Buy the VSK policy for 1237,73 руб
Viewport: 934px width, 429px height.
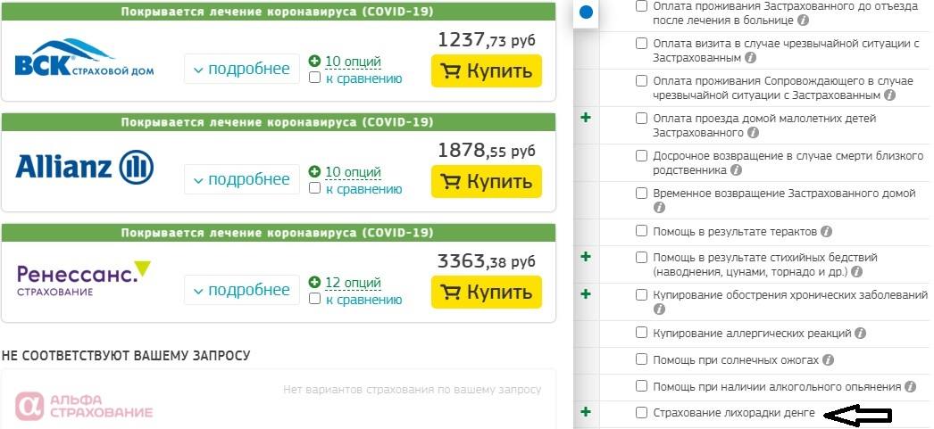coord(487,70)
